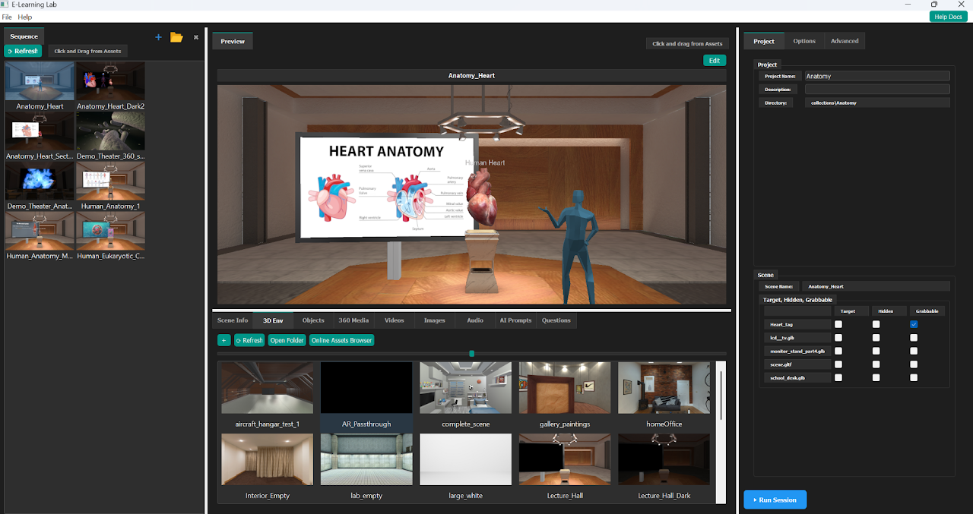This screenshot has height=514, width=973.
Task: Switch to the AI Prompts tab
Action: pos(515,320)
